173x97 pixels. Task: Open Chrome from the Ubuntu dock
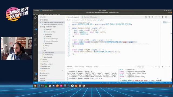(x=35, y=86)
